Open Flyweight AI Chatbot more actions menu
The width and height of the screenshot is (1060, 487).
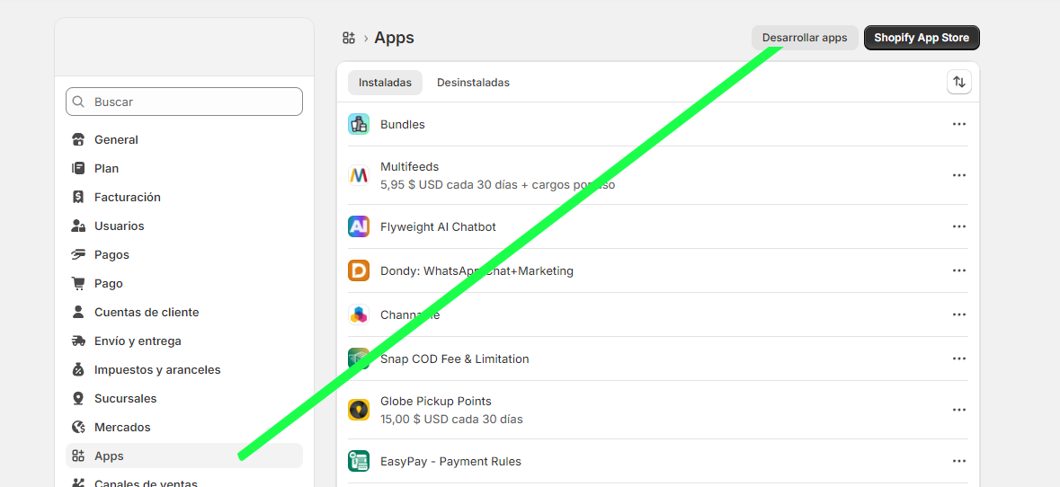click(958, 226)
